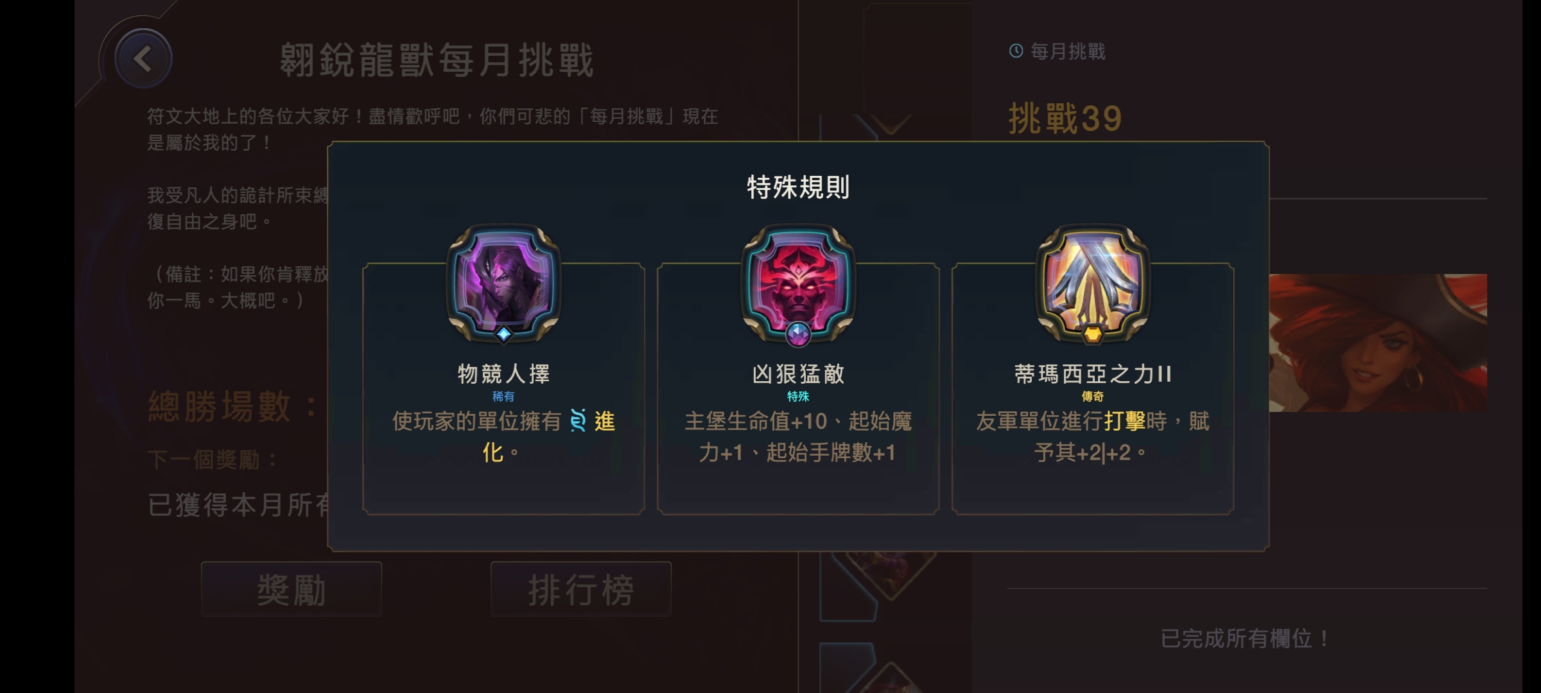
Task: Expand the chevron above the challenge path
Action: point(891,123)
